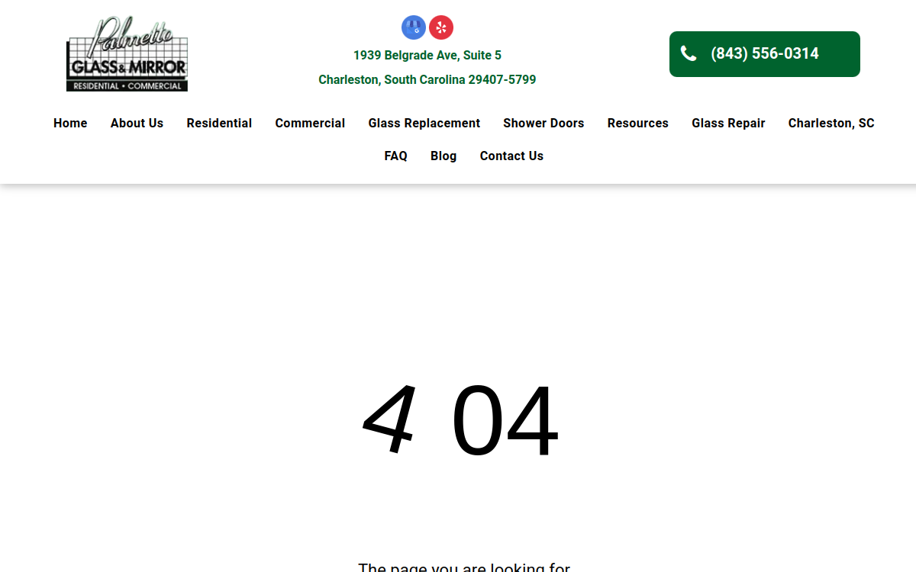Screen dimensions: 916x572
Task: Open the Residential menu item
Action: (x=219, y=123)
